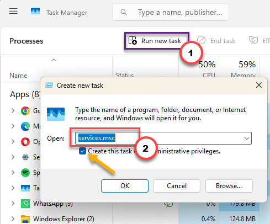Select the Windows Explorer folder icon
Viewport: 270px width, 224px height.
point(25,219)
